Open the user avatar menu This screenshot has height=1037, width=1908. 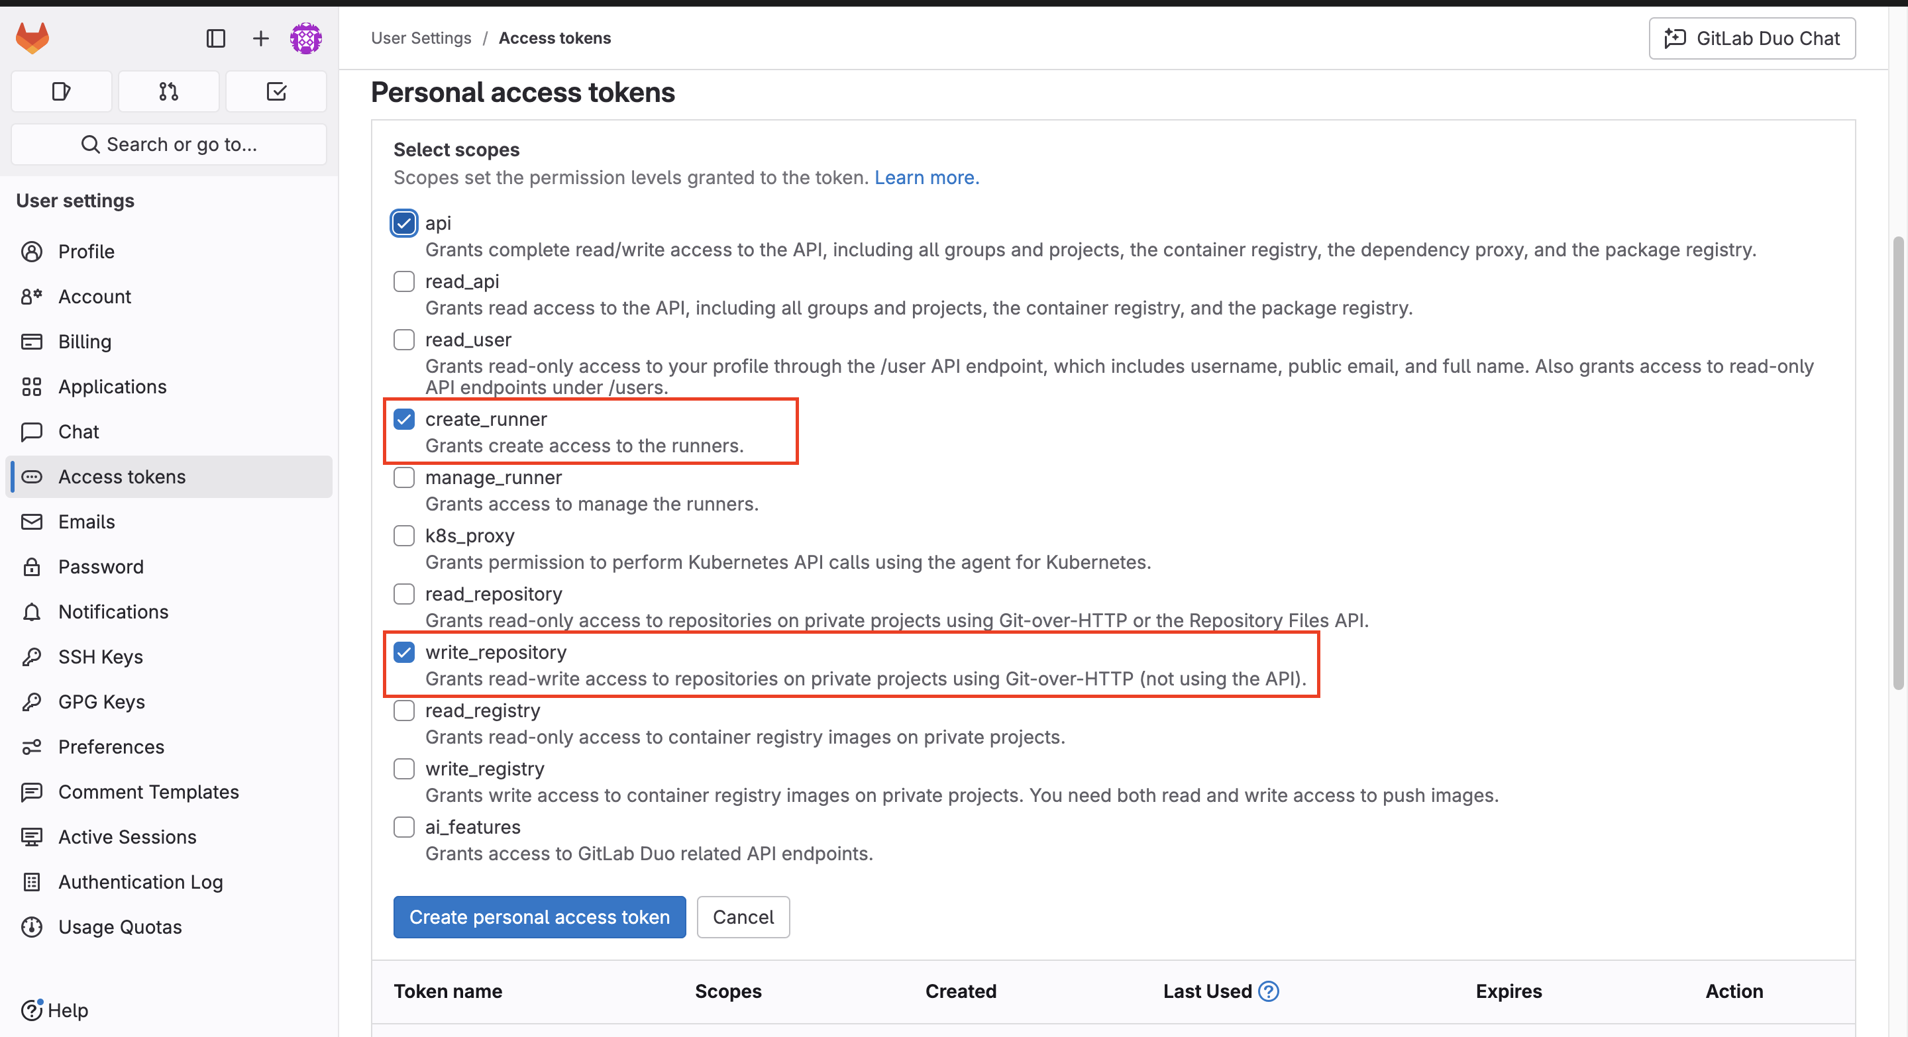click(x=306, y=38)
